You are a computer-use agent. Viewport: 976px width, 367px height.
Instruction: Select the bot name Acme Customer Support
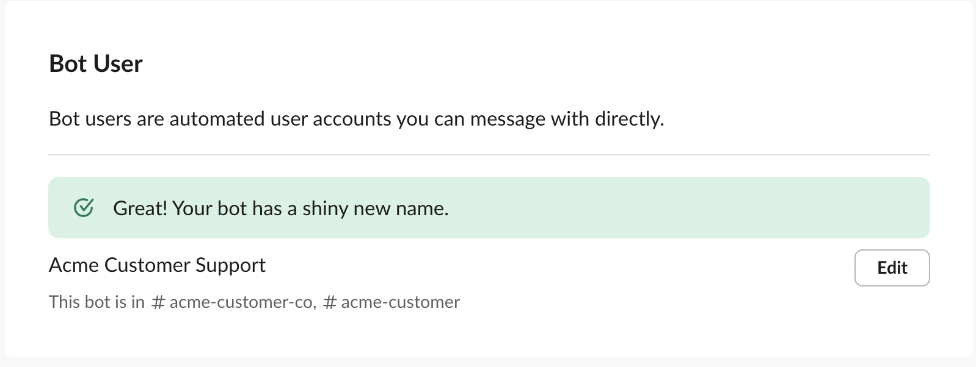(x=157, y=265)
